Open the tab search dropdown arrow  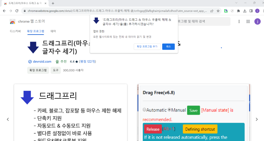[x=236, y=3]
